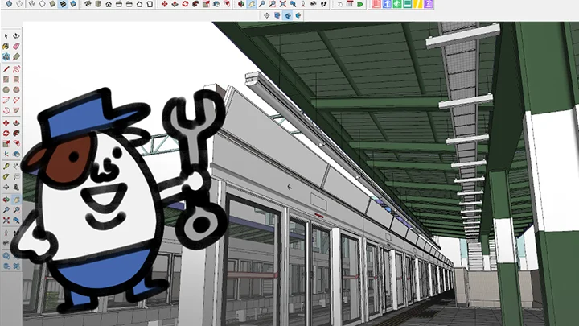Choose the Protractor tool
The image size is (579, 326).
point(6,177)
